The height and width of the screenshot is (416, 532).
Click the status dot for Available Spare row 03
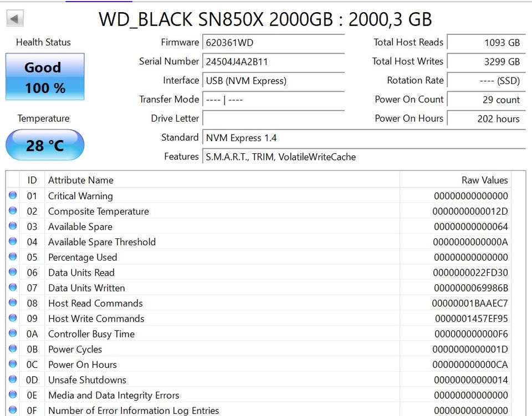[13, 226]
